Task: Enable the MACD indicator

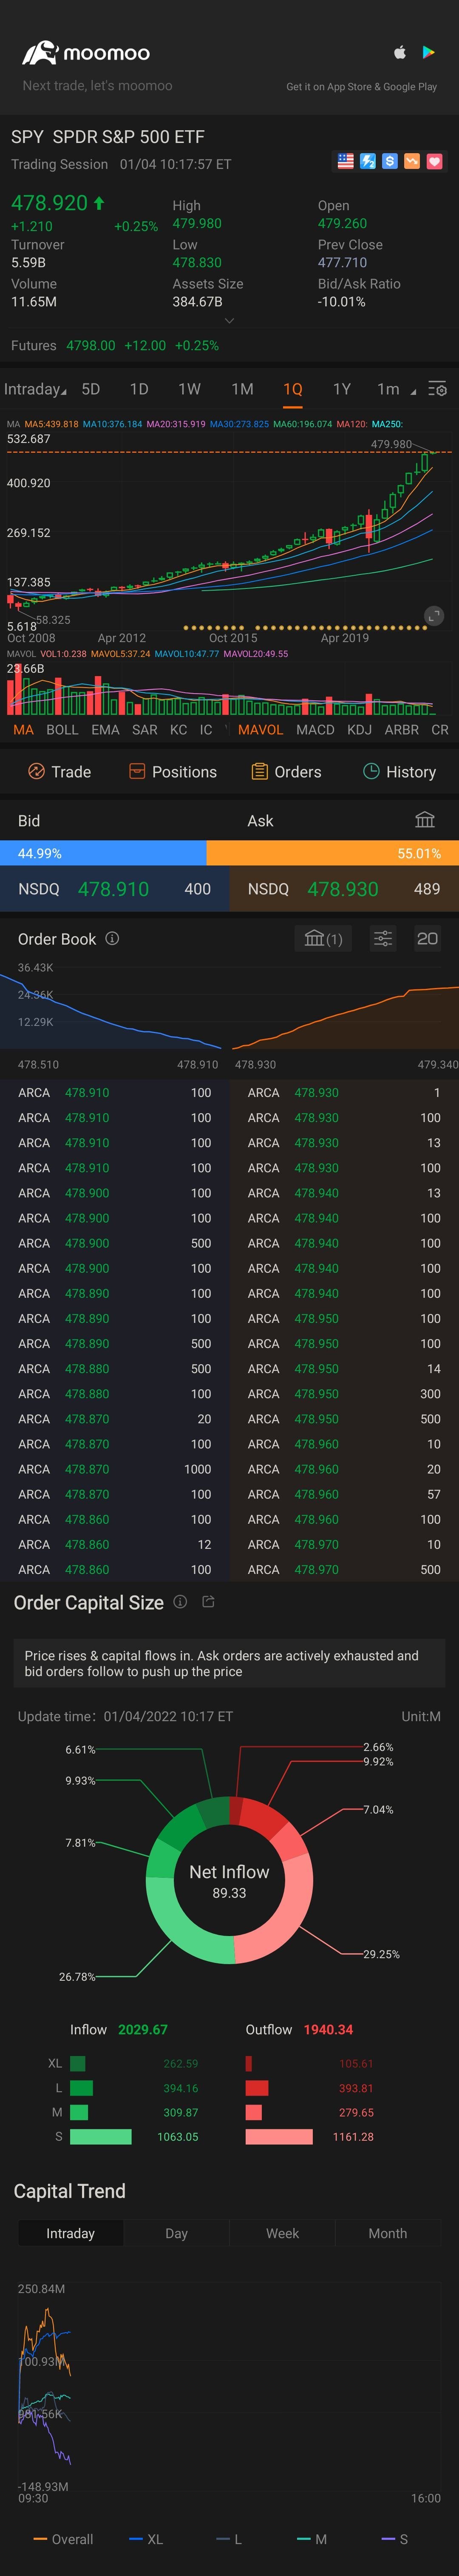Action: pos(315,730)
